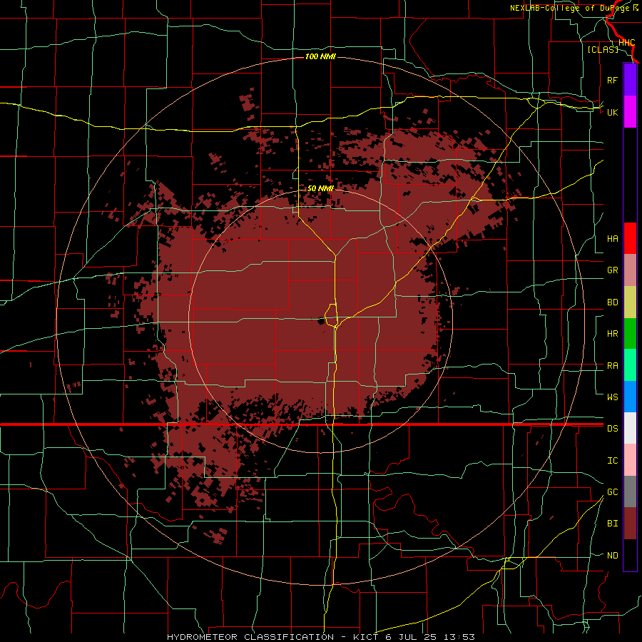The height and width of the screenshot is (642, 642).
Task: Click the BI dark red legend swatch
Action: tap(630, 524)
